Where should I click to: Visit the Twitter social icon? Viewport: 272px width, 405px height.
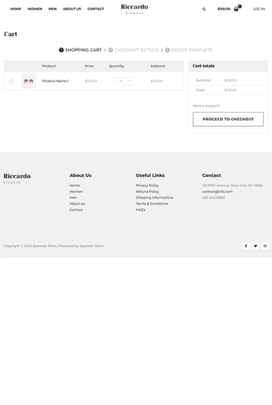(255, 246)
